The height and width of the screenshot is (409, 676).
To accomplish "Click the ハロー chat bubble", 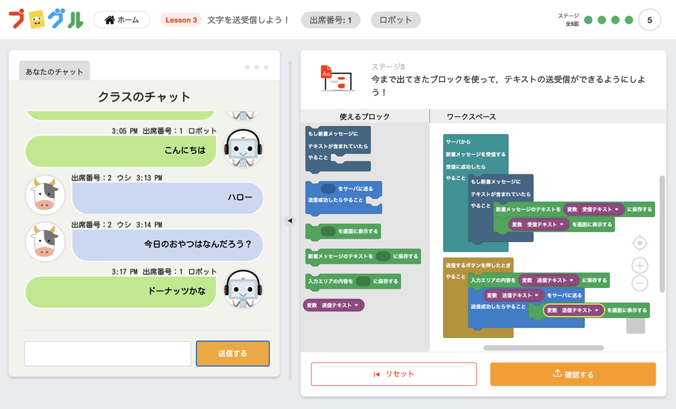I will (x=168, y=198).
